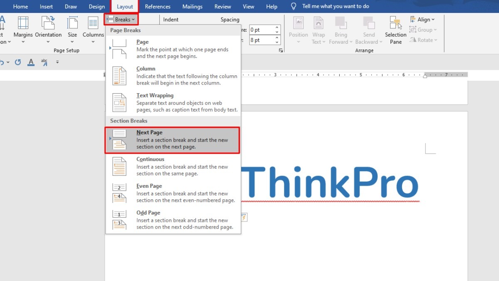Select Odd Page section break

[x=173, y=219]
